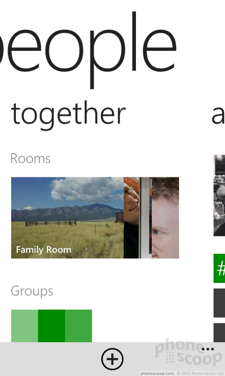The height and width of the screenshot is (376, 225).
Task: Open the Family Room tile
Action: pyautogui.click(x=95, y=218)
